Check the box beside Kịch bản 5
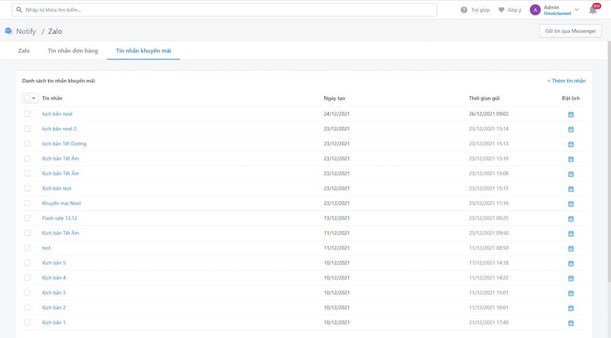The image size is (611, 338). point(27,263)
